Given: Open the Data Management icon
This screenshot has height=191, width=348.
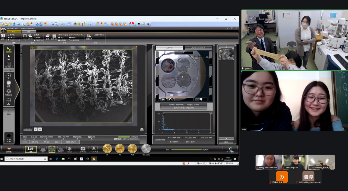Looking at the screenshot, I should pos(230,150).
